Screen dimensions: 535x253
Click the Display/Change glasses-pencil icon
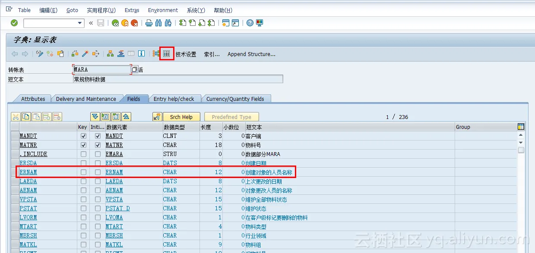click(x=40, y=54)
